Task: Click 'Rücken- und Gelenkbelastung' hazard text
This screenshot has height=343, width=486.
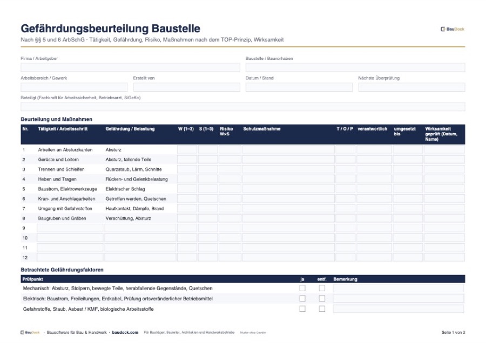Action: pos(137,179)
